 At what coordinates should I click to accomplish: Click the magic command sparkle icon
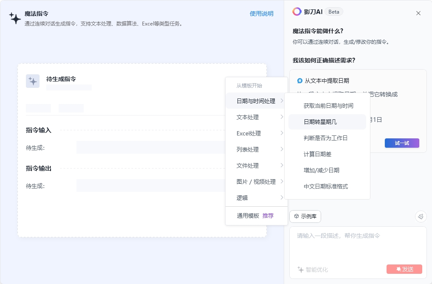15,18
